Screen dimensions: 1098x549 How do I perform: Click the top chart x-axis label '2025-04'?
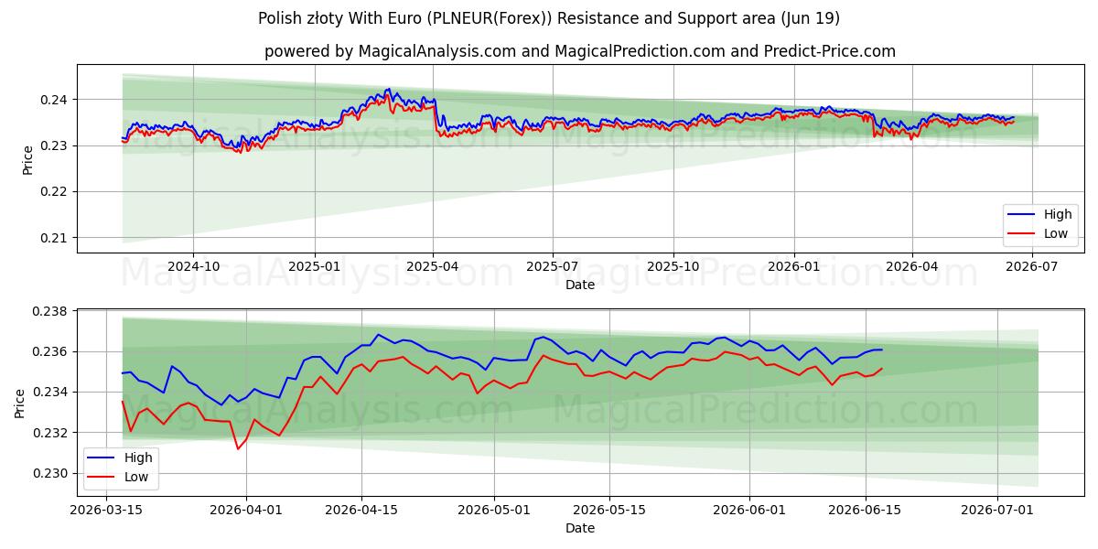tap(433, 266)
